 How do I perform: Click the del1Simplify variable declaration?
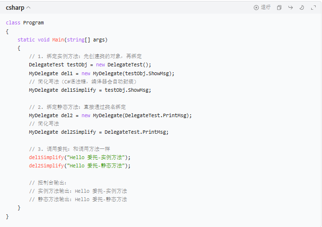(x=80, y=90)
